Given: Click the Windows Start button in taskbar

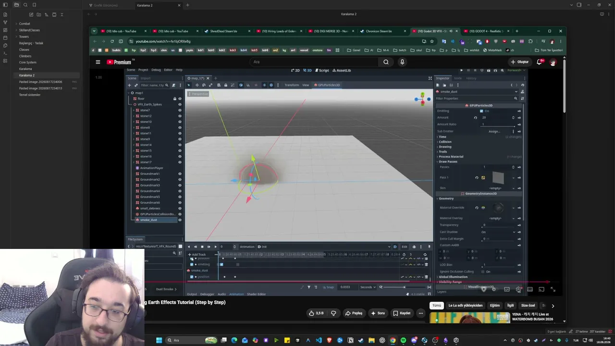Looking at the screenshot, I should (159, 340).
